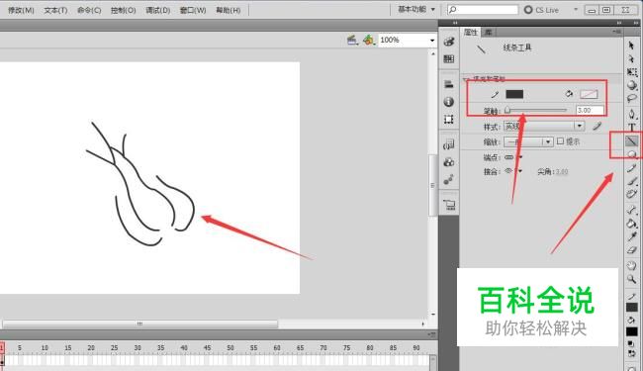Viewport: 643px width, 371px height.
Task: Select the Bone tool
Action: click(631, 210)
